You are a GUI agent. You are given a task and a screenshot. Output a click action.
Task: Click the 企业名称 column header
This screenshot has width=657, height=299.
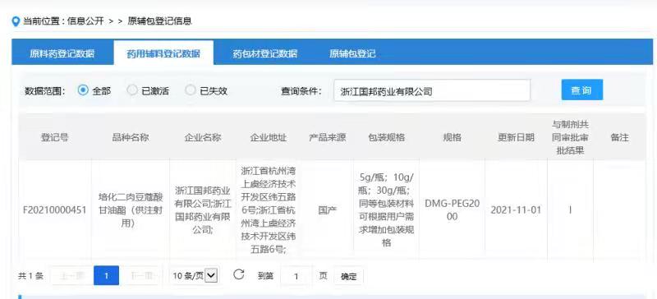click(x=203, y=137)
